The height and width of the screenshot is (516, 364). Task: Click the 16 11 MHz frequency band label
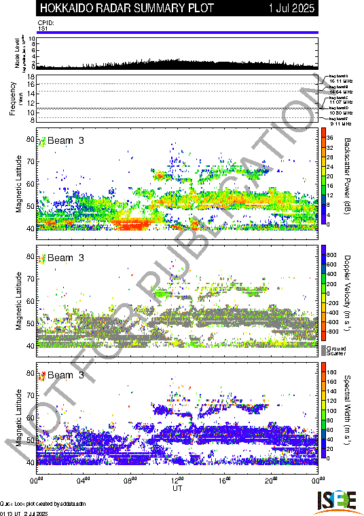pyautogui.click(x=341, y=81)
